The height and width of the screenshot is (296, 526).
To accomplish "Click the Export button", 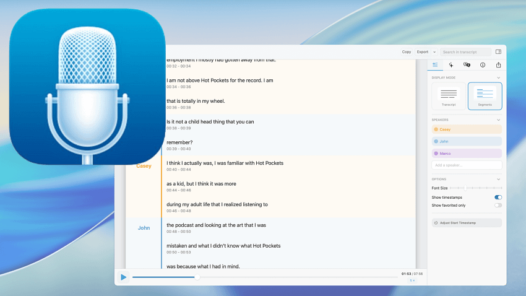I will pos(422,52).
